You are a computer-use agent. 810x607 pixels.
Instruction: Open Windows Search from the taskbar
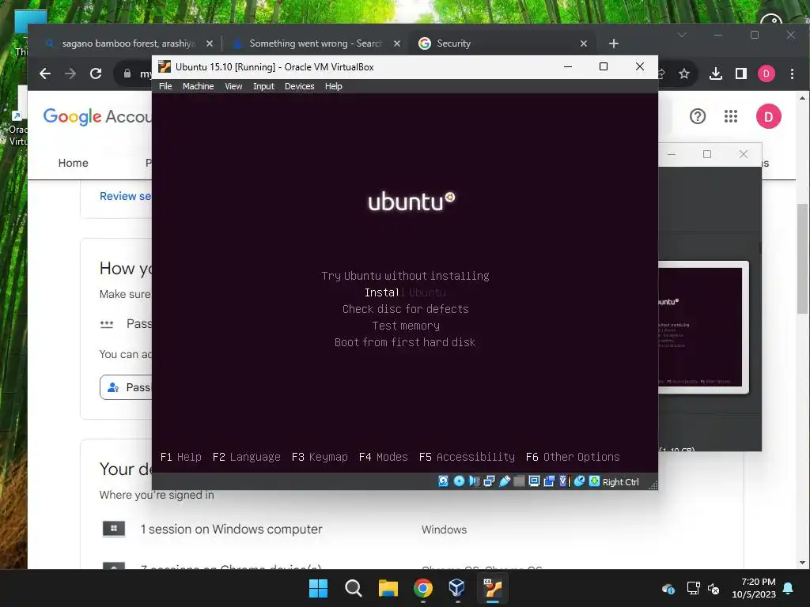pos(354,588)
